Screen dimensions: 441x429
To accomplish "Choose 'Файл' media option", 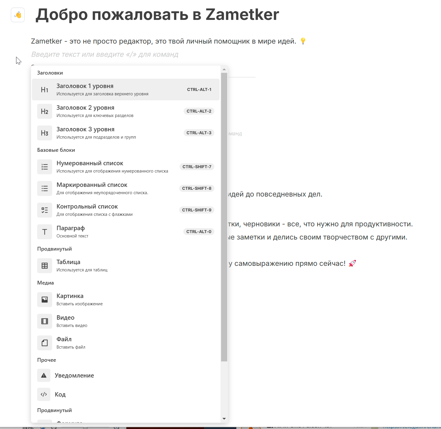I will point(126,343).
